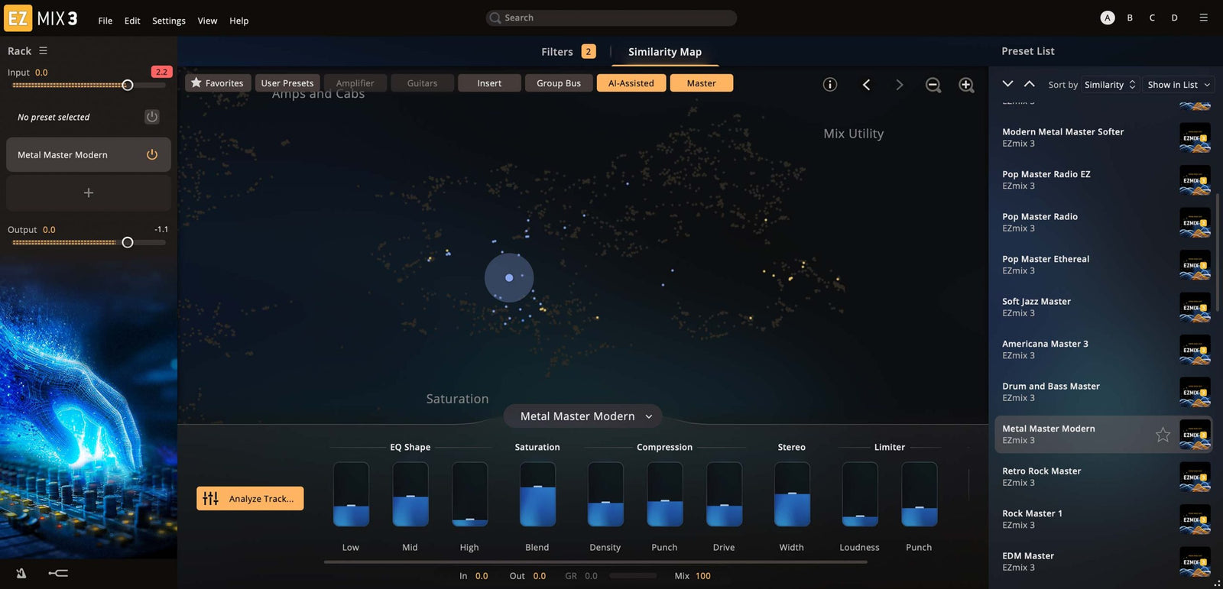Switch to the Similarity Map tab
This screenshot has height=589, width=1223.
665,51
